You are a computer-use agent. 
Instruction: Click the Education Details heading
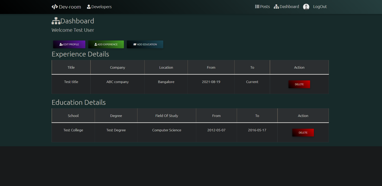tap(78, 102)
